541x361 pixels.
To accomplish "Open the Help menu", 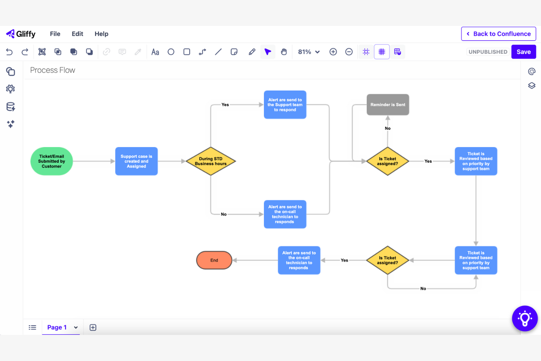I will click(101, 34).
